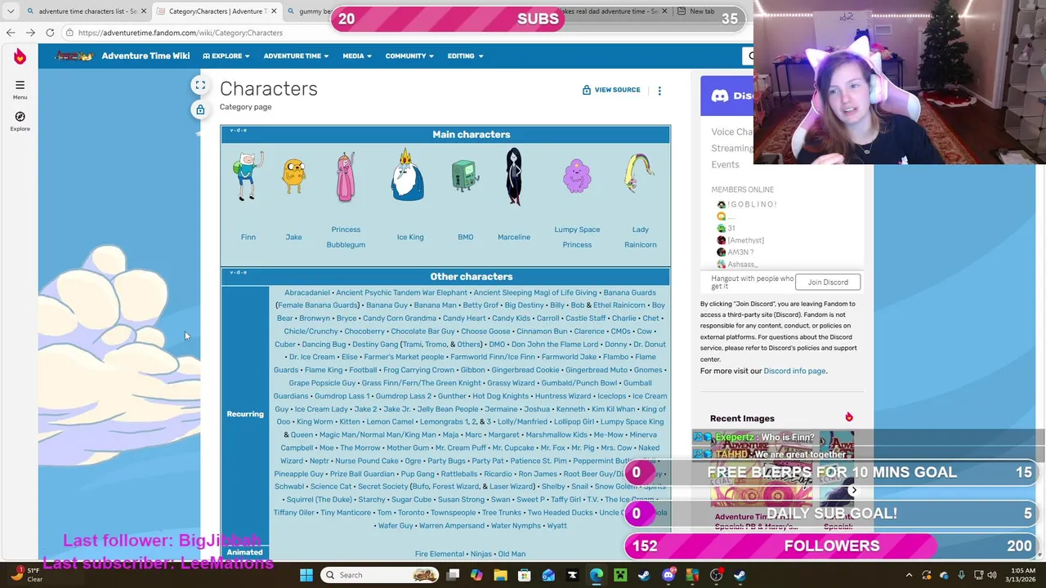Click the browser forward arrow

30,33
